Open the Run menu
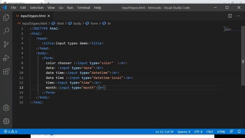The height and width of the screenshot is (138, 245). pos(70,8)
